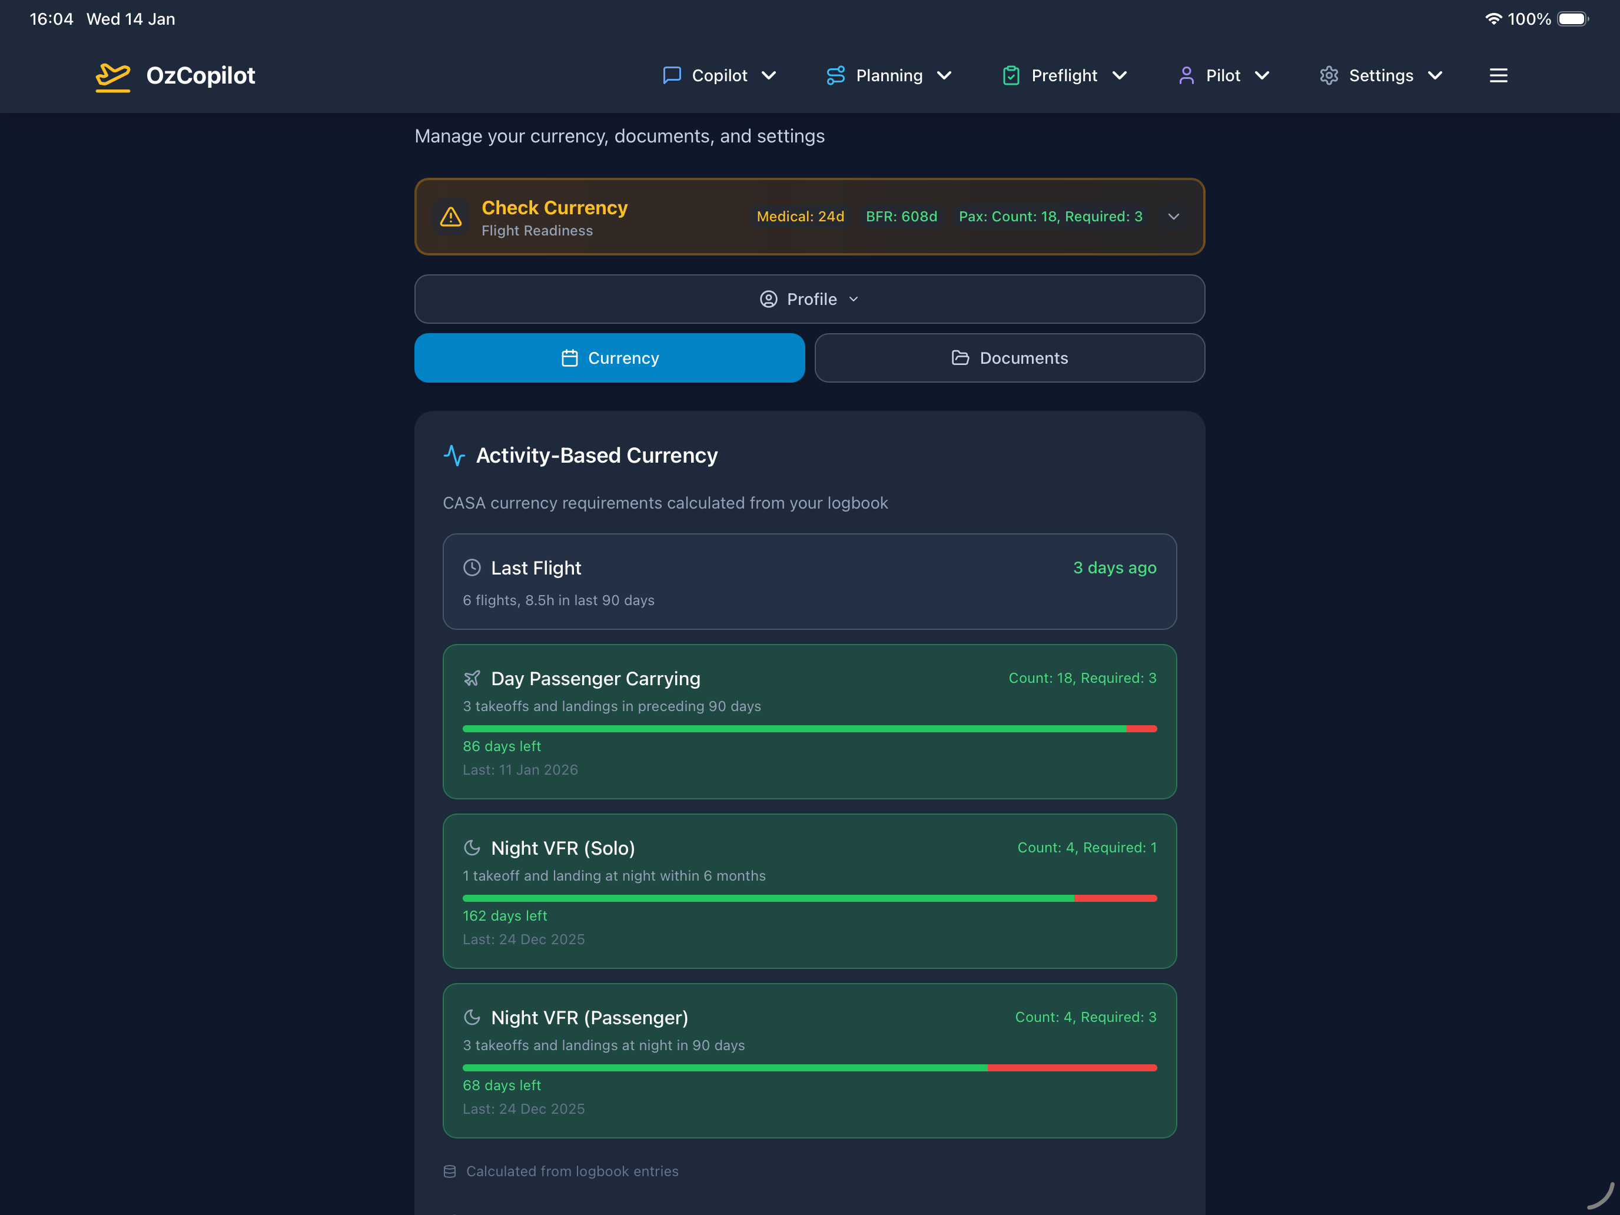This screenshot has height=1215, width=1620.
Task: Switch to the Documents tab
Action: click(x=1009, y=358)
